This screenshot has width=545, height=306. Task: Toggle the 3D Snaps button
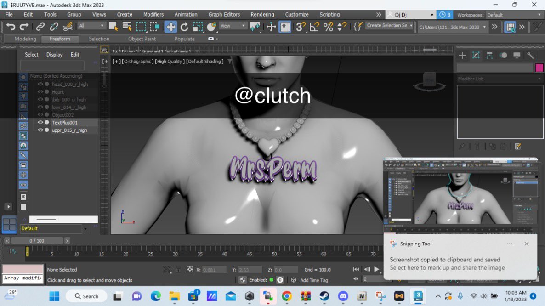point(301,27)
